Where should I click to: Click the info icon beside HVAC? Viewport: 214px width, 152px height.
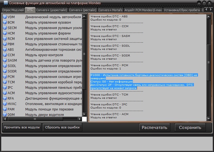(5, 104)
